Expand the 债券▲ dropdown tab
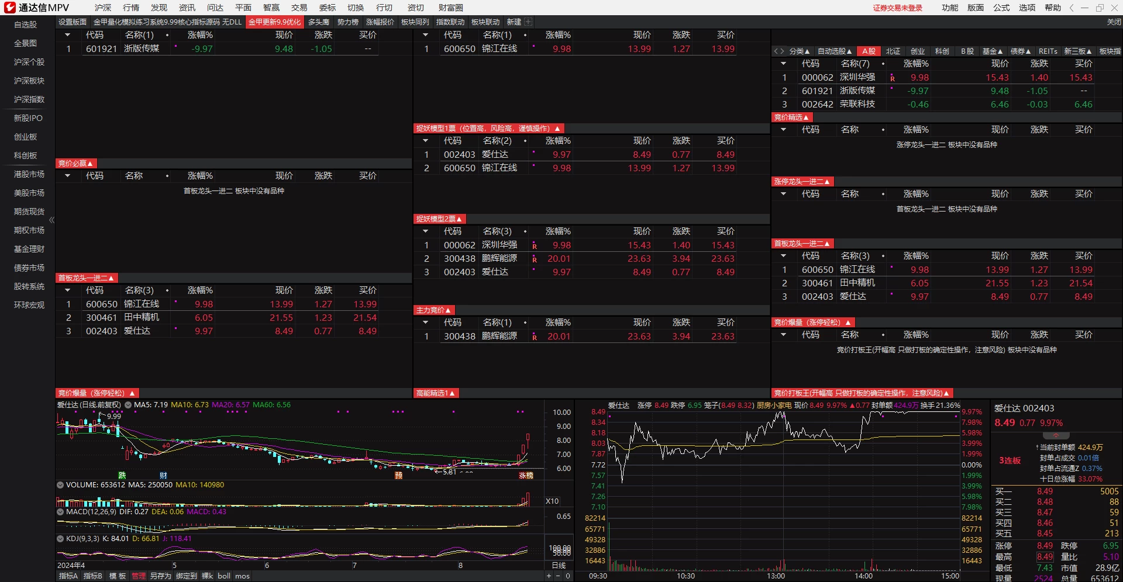Viewport: 1123px width, 582px height. [1021, 51]
